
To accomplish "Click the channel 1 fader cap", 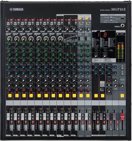I will click(8, 116).
